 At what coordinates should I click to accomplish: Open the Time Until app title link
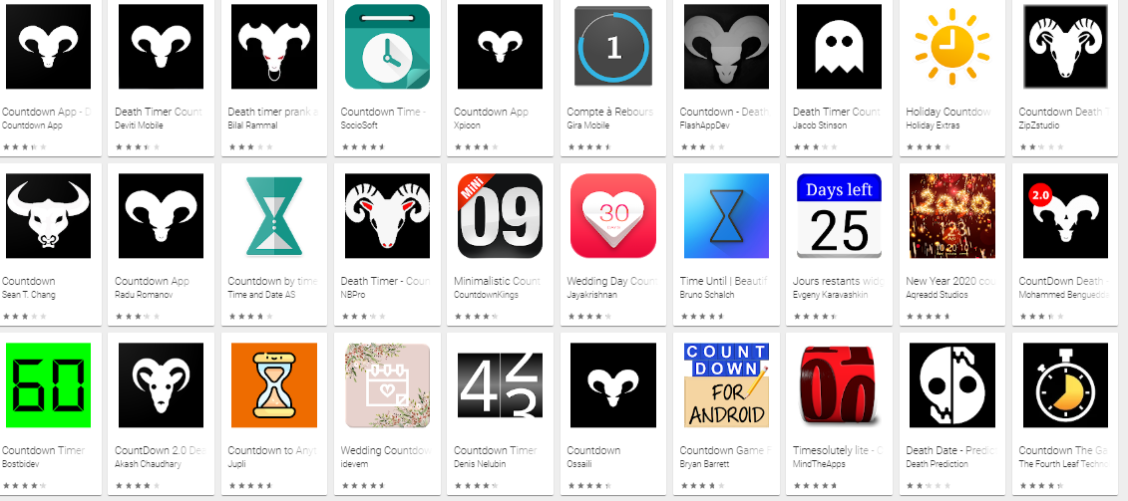[x=723, y=281]
